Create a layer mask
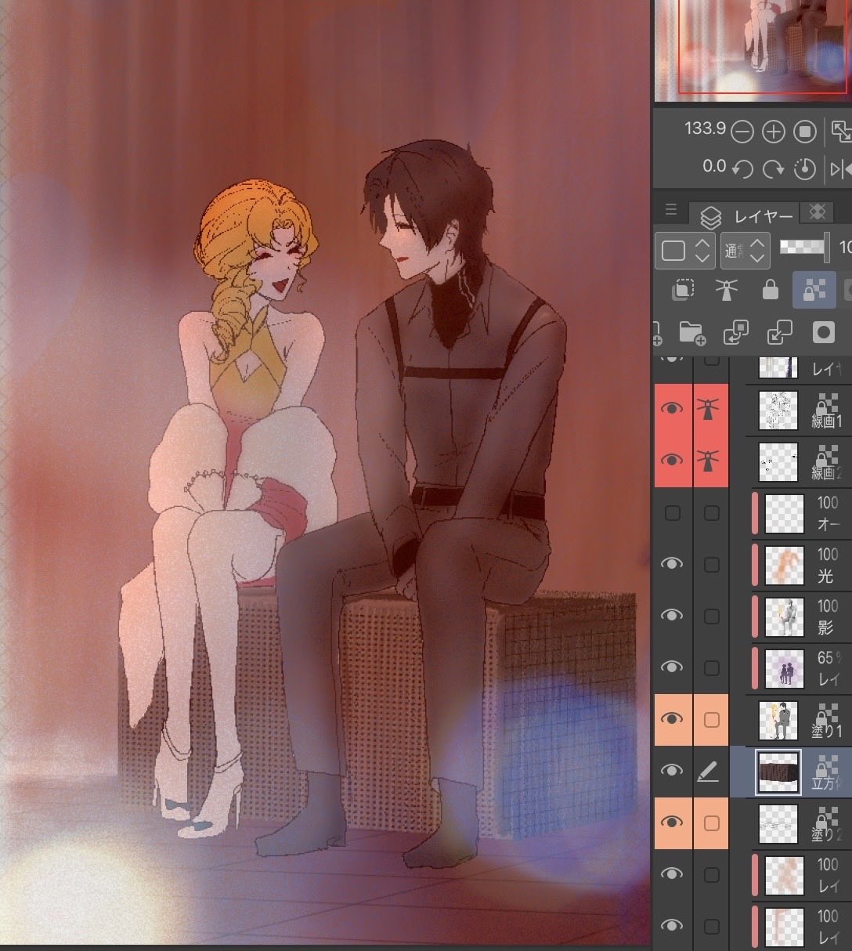This screenshot has width=852, height=951. pos(823,333)
